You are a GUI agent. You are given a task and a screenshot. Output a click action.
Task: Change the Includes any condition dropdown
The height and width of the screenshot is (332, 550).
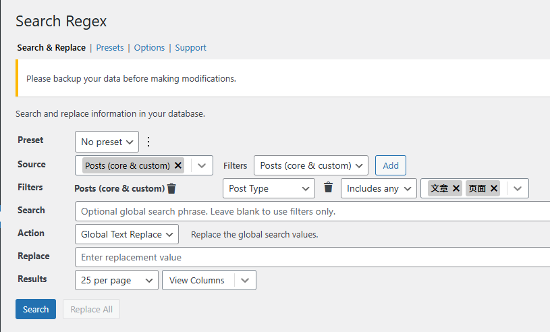click(378, 189)
